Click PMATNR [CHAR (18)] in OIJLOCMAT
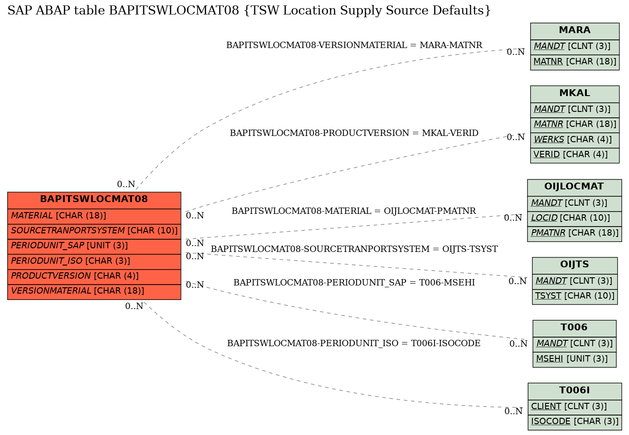Screen dimensions: 629x435 (575, 233)
